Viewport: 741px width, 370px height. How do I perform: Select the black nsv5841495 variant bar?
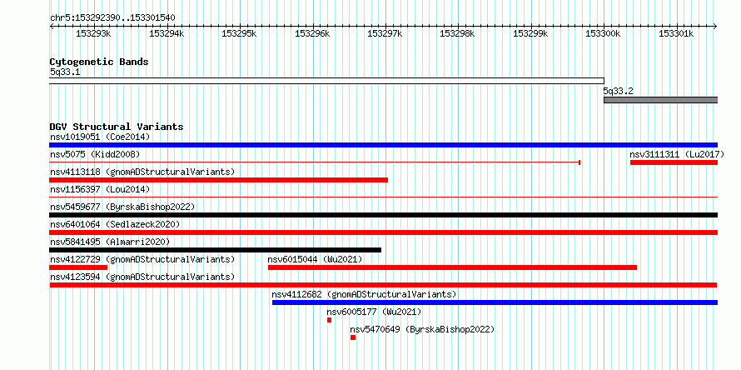click(216, 250)
